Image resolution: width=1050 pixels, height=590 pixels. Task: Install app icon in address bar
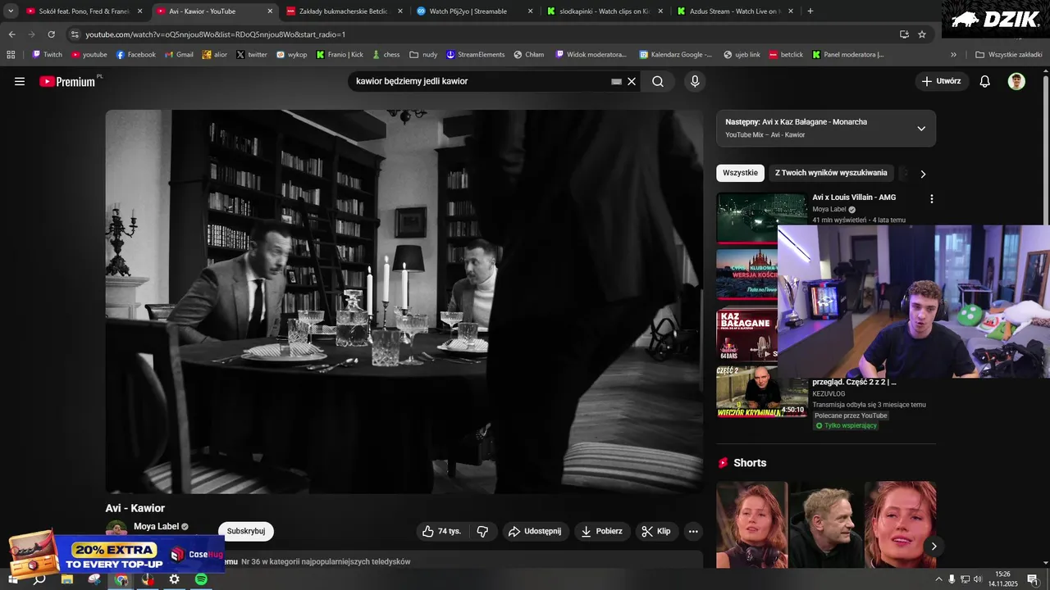click(904, 34)
